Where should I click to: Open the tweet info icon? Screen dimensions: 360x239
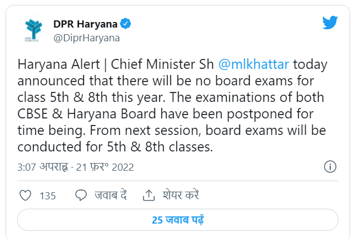click(331, 166)
